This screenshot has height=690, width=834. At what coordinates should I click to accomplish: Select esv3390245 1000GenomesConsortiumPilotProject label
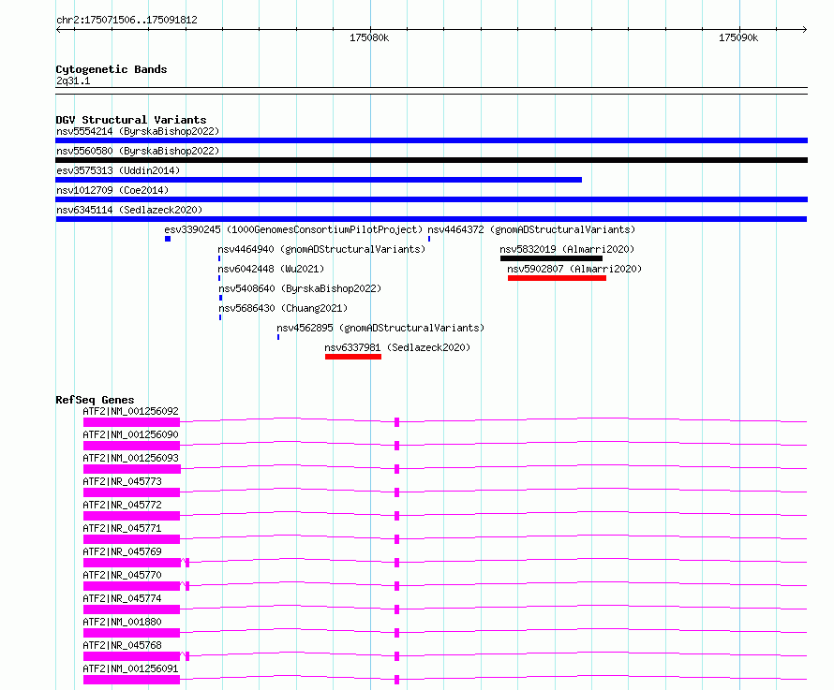pyautogui.click(x=293, y=229)
